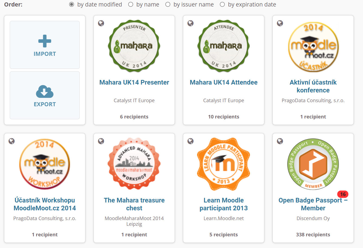
Task: Click the globe icon on Mahara UK14 Presenter card
Action: point(101,23)
